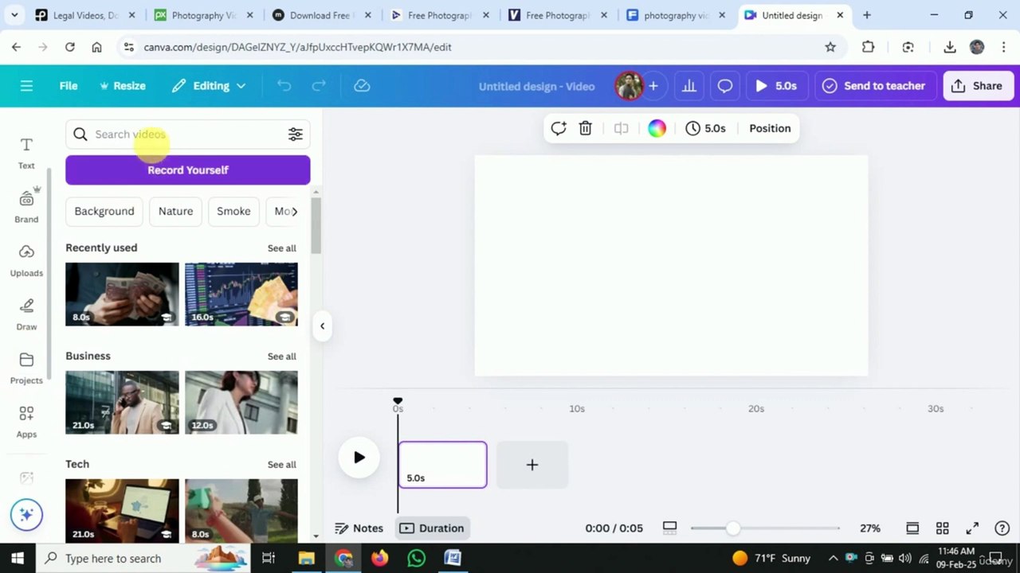1020x573 pixels.
Task: Click the Record Yourself button
Action: click(x=188, y=170)
